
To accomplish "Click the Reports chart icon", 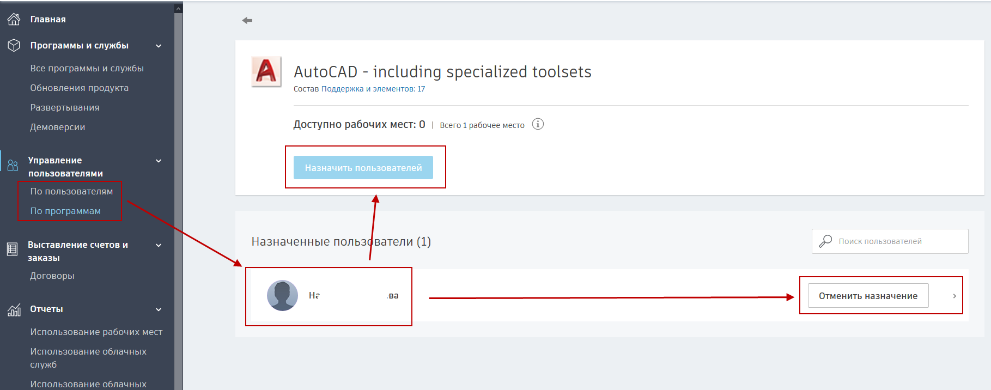I will click(14, 309).
